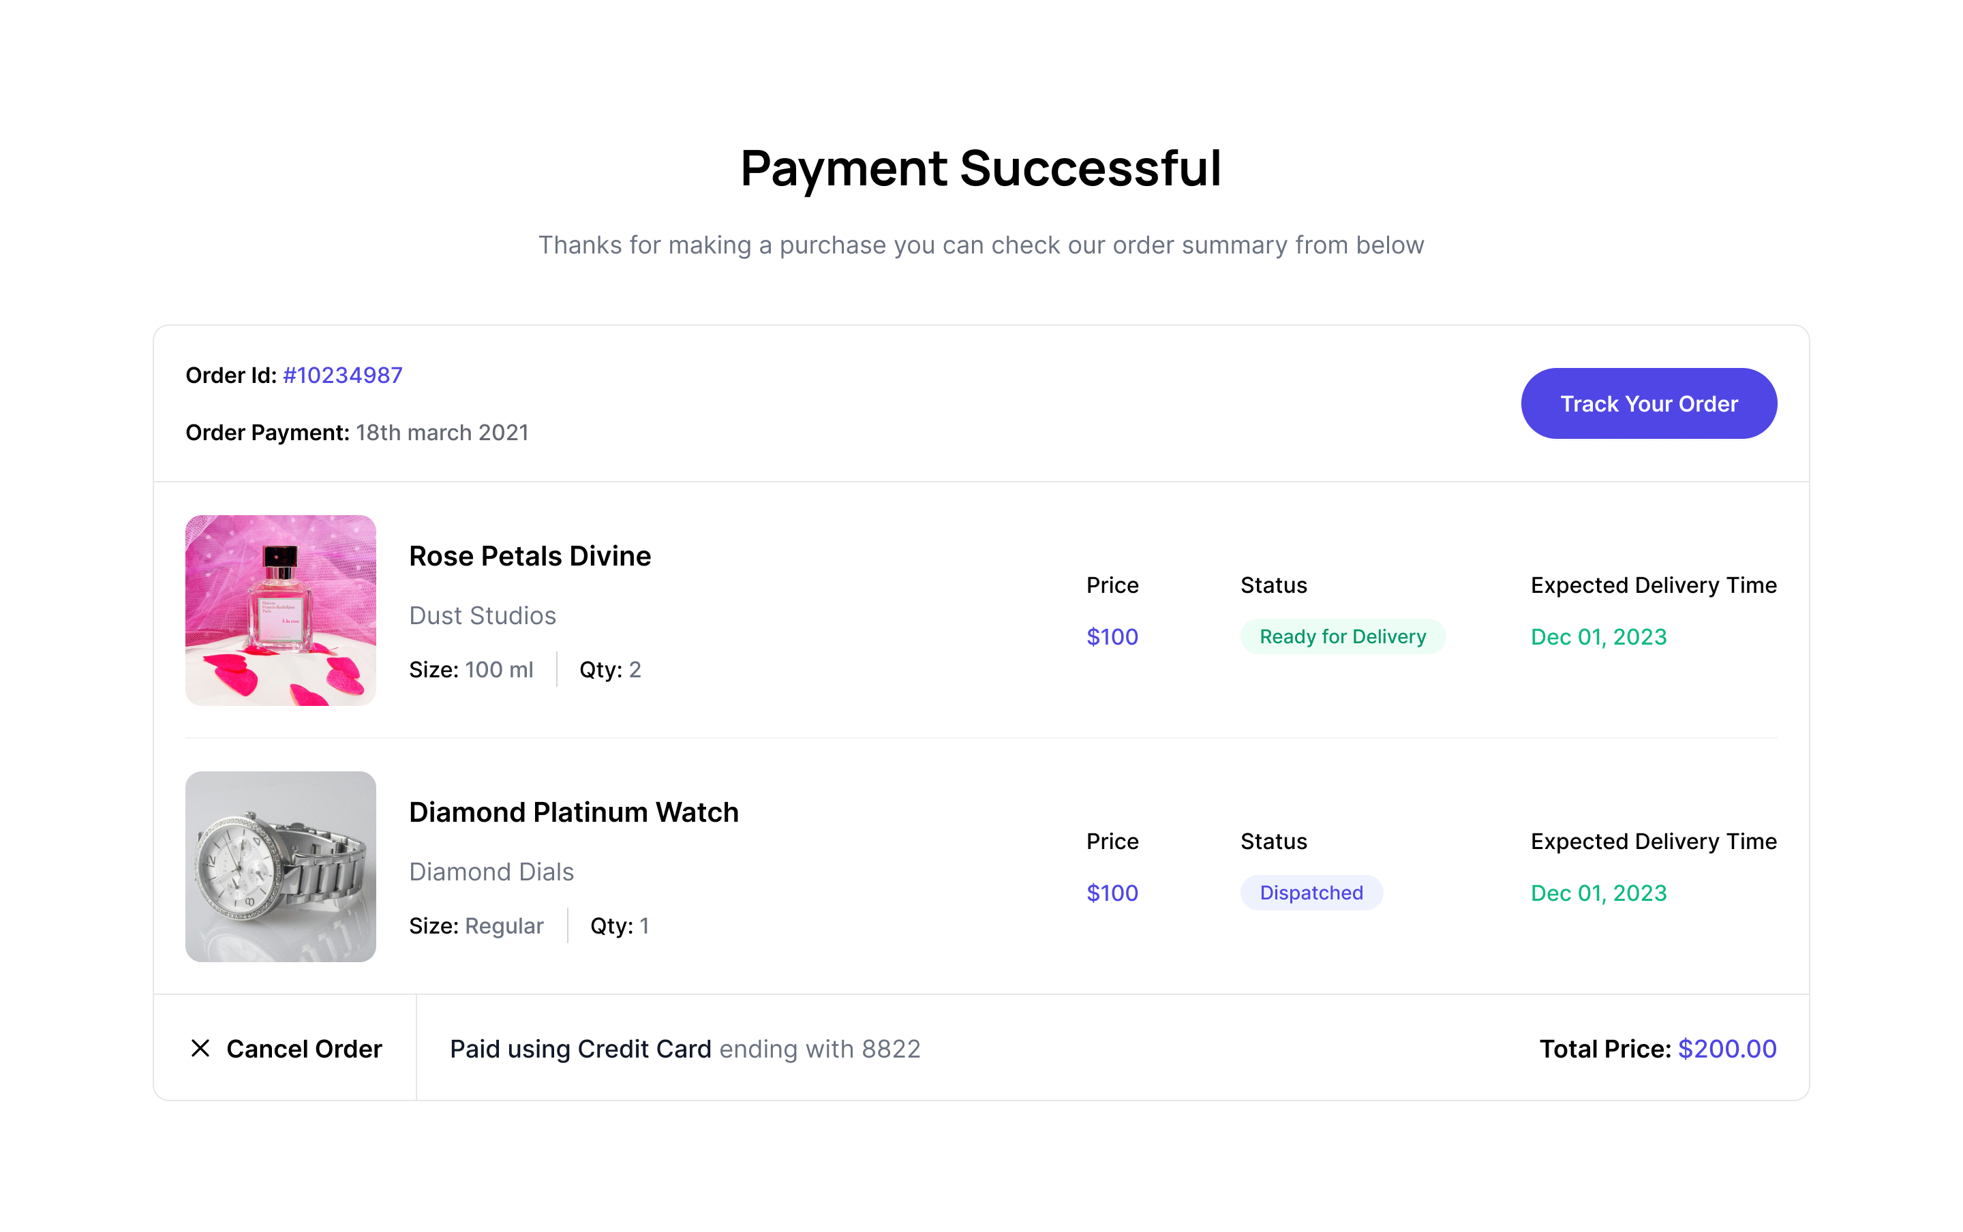
Task: Click the Payment Successful heading
Action: 980,168
